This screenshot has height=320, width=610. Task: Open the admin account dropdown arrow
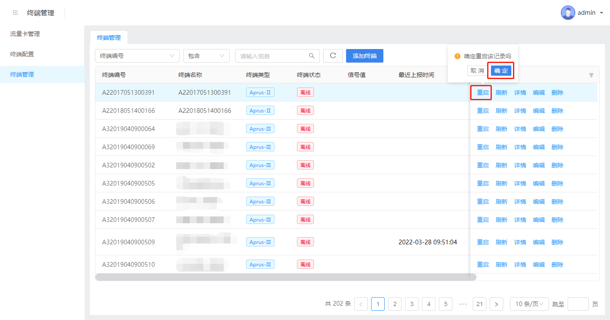click(x=602, y=13)
